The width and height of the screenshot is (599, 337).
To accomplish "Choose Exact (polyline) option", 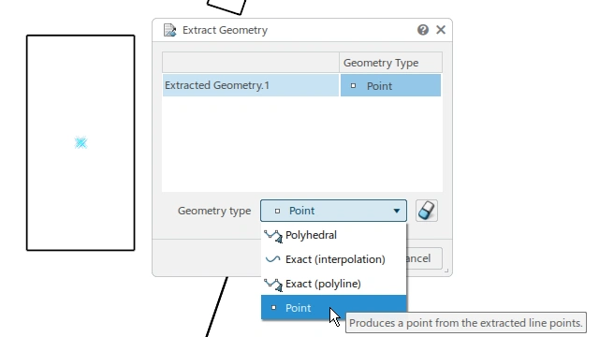I will coord(333,284).
